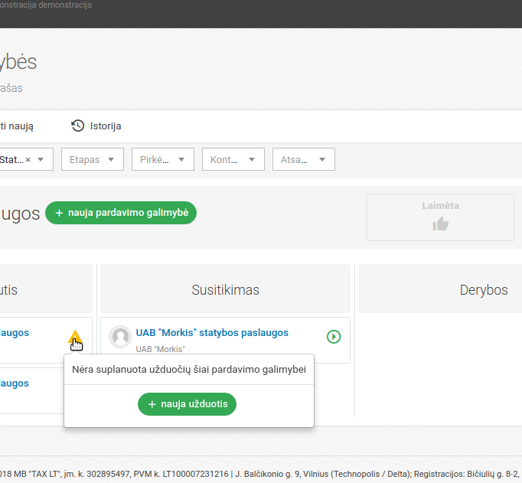Select the Susitikimas column header
The width and height of the screenshot is (522, 483).
click(225, 290)
